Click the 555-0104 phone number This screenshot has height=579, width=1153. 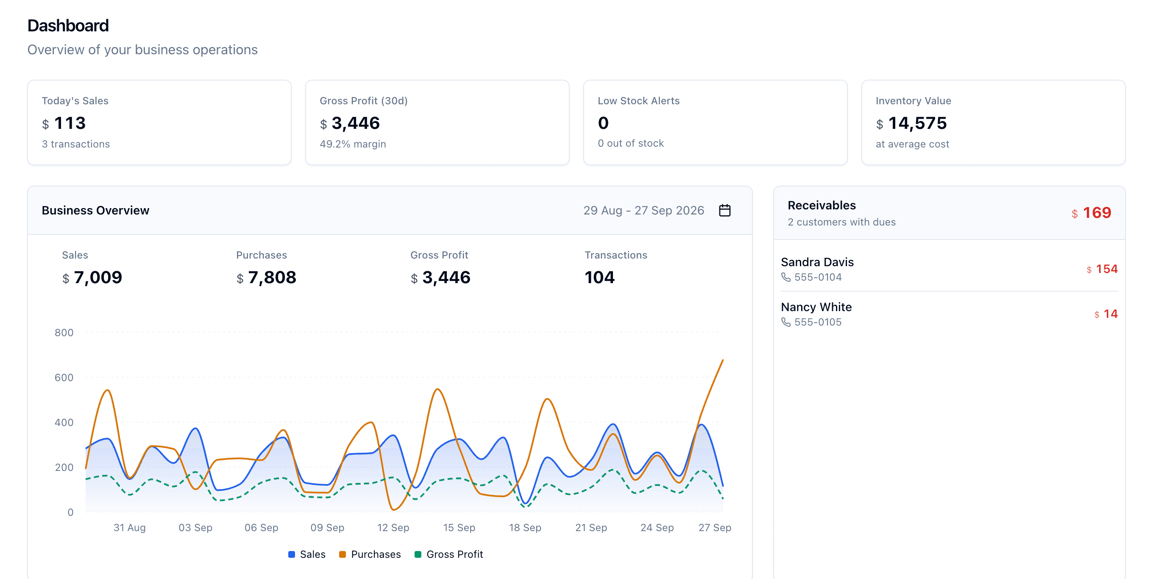818,277
